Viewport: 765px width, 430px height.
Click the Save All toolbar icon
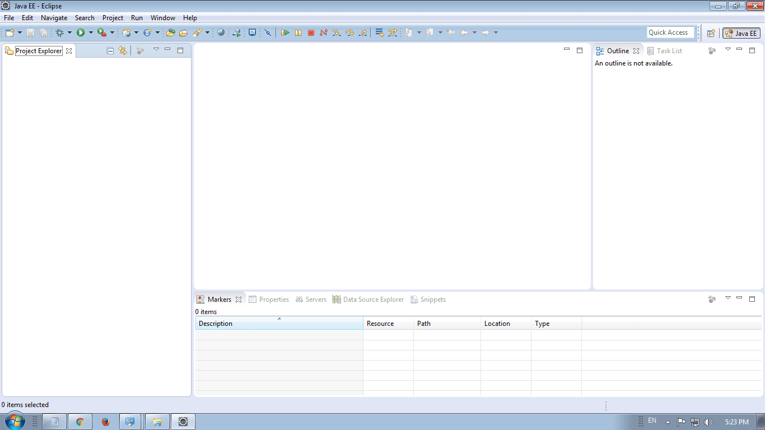(43, 32)
